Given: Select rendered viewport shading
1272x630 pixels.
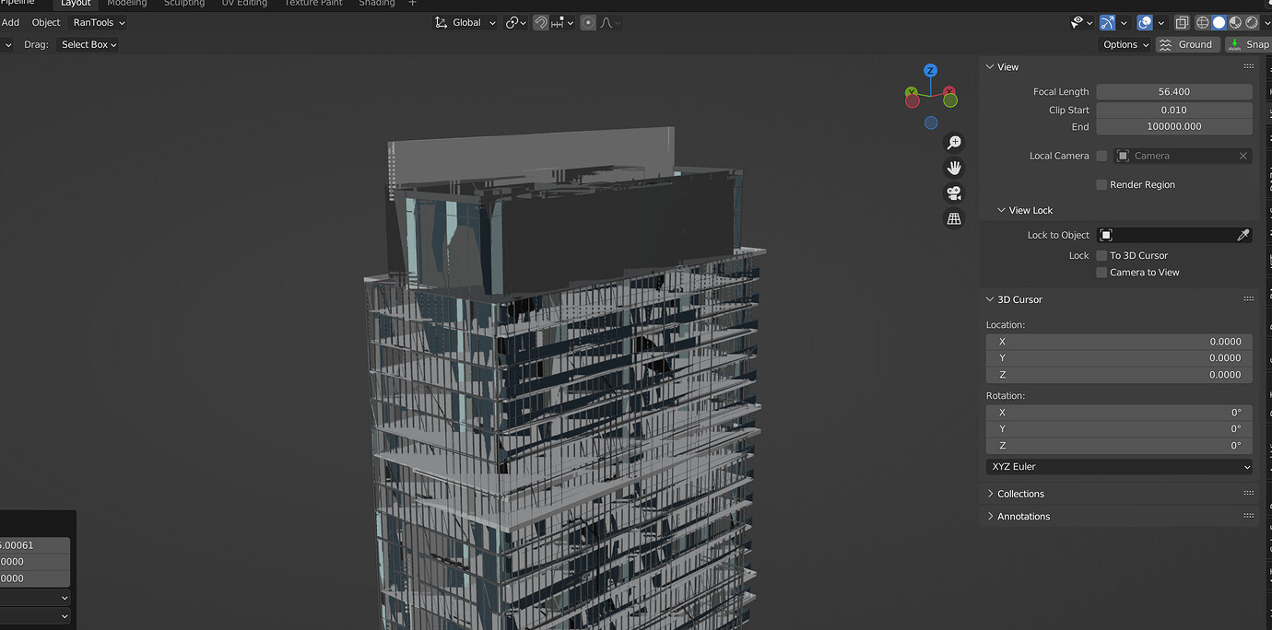Looking at the screenshot, I should [x=1252, y=22].
